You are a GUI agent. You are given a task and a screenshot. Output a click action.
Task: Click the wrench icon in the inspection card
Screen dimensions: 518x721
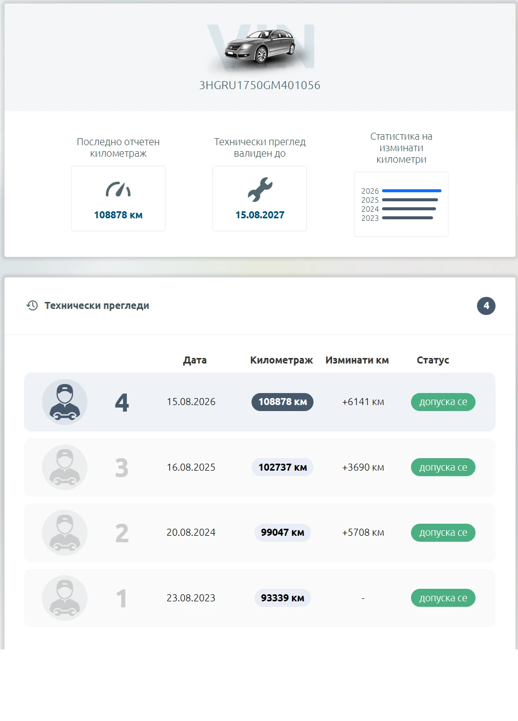point(260,189)
